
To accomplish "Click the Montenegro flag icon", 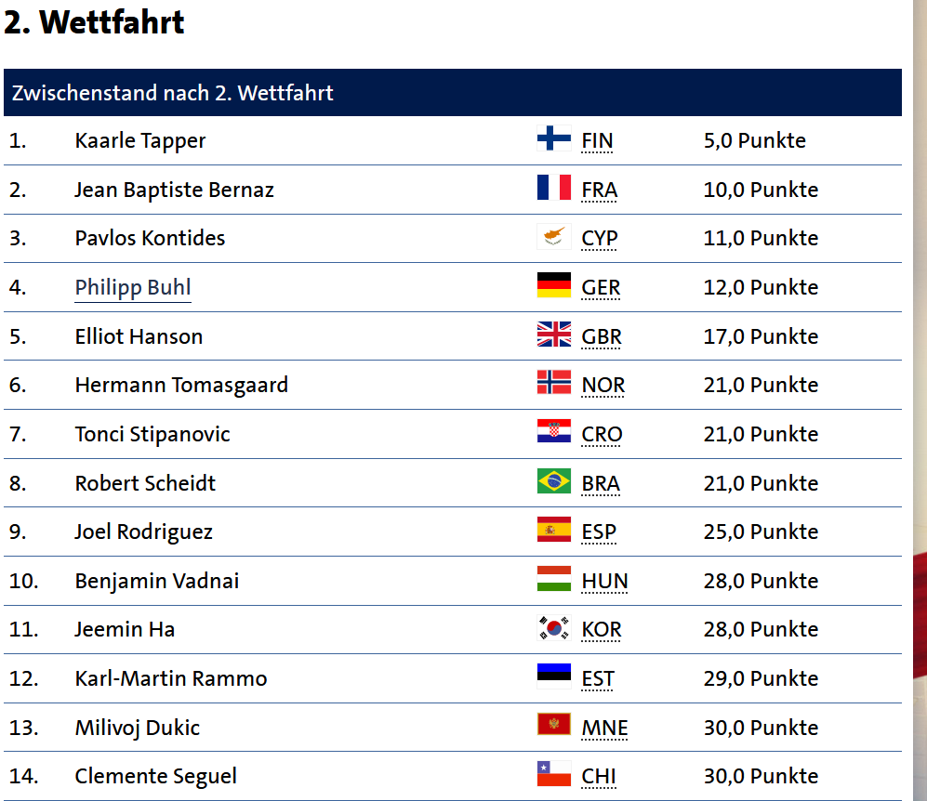I will [554, 724].
